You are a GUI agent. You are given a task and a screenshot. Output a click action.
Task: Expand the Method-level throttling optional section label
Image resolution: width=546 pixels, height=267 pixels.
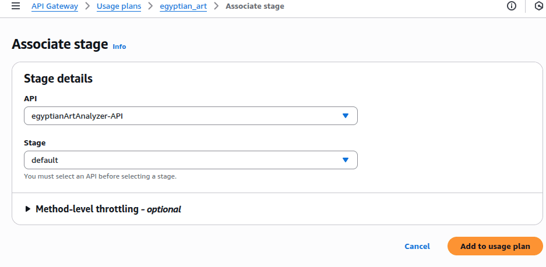(x=108, y=209)
